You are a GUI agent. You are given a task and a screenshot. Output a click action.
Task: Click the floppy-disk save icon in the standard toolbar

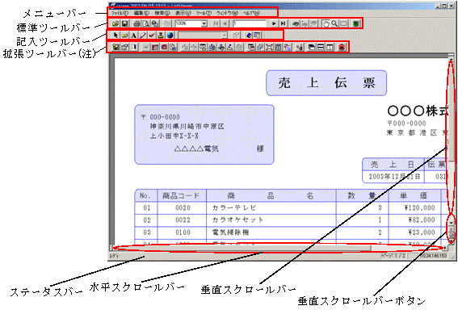124,23
